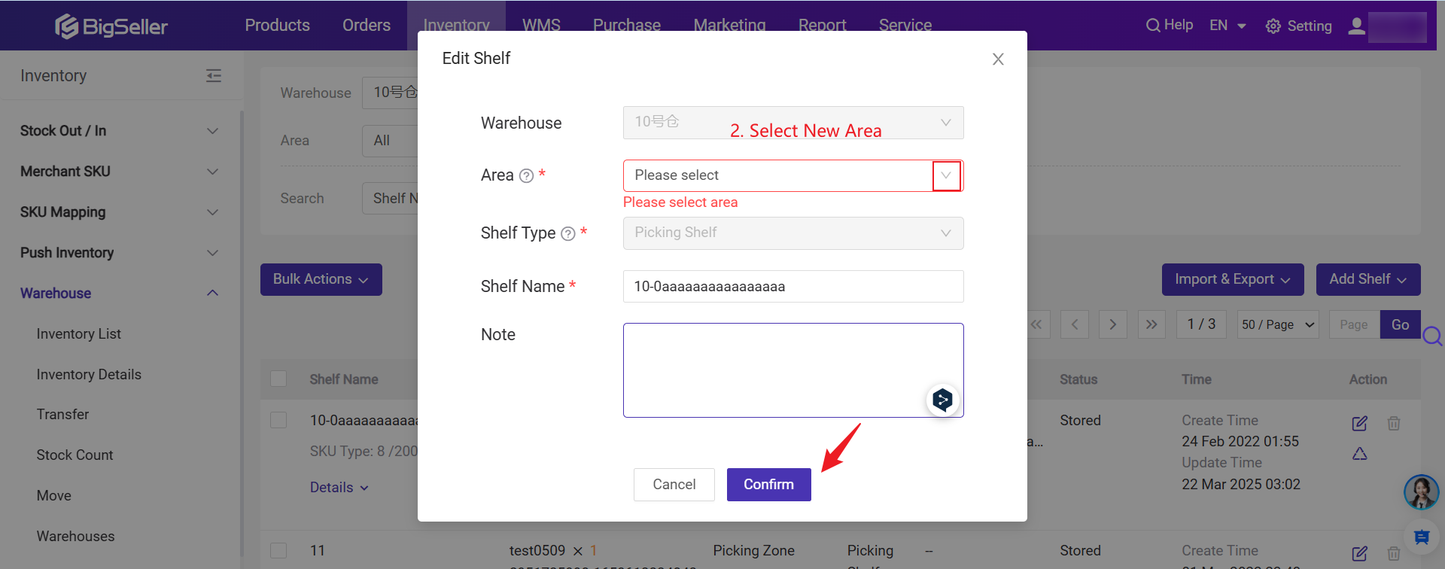Open the Service top menu
This screenshot has height=569, width=1445.
point(905,26)
